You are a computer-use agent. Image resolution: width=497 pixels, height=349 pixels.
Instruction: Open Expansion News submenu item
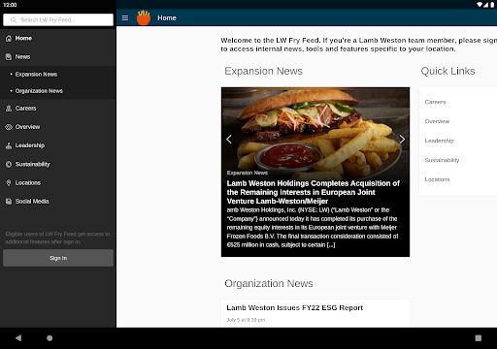point(58,75)
